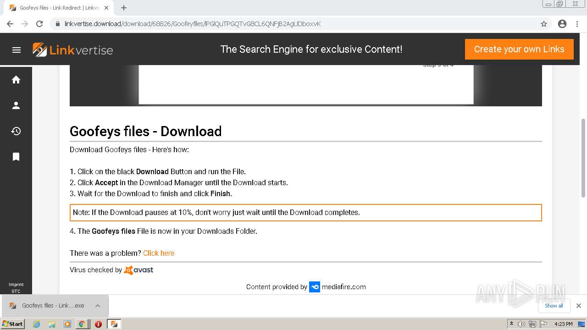Click the orange 'Click here' problem link
Viewport: 587px width, 330px height.
tap(159, 253)
